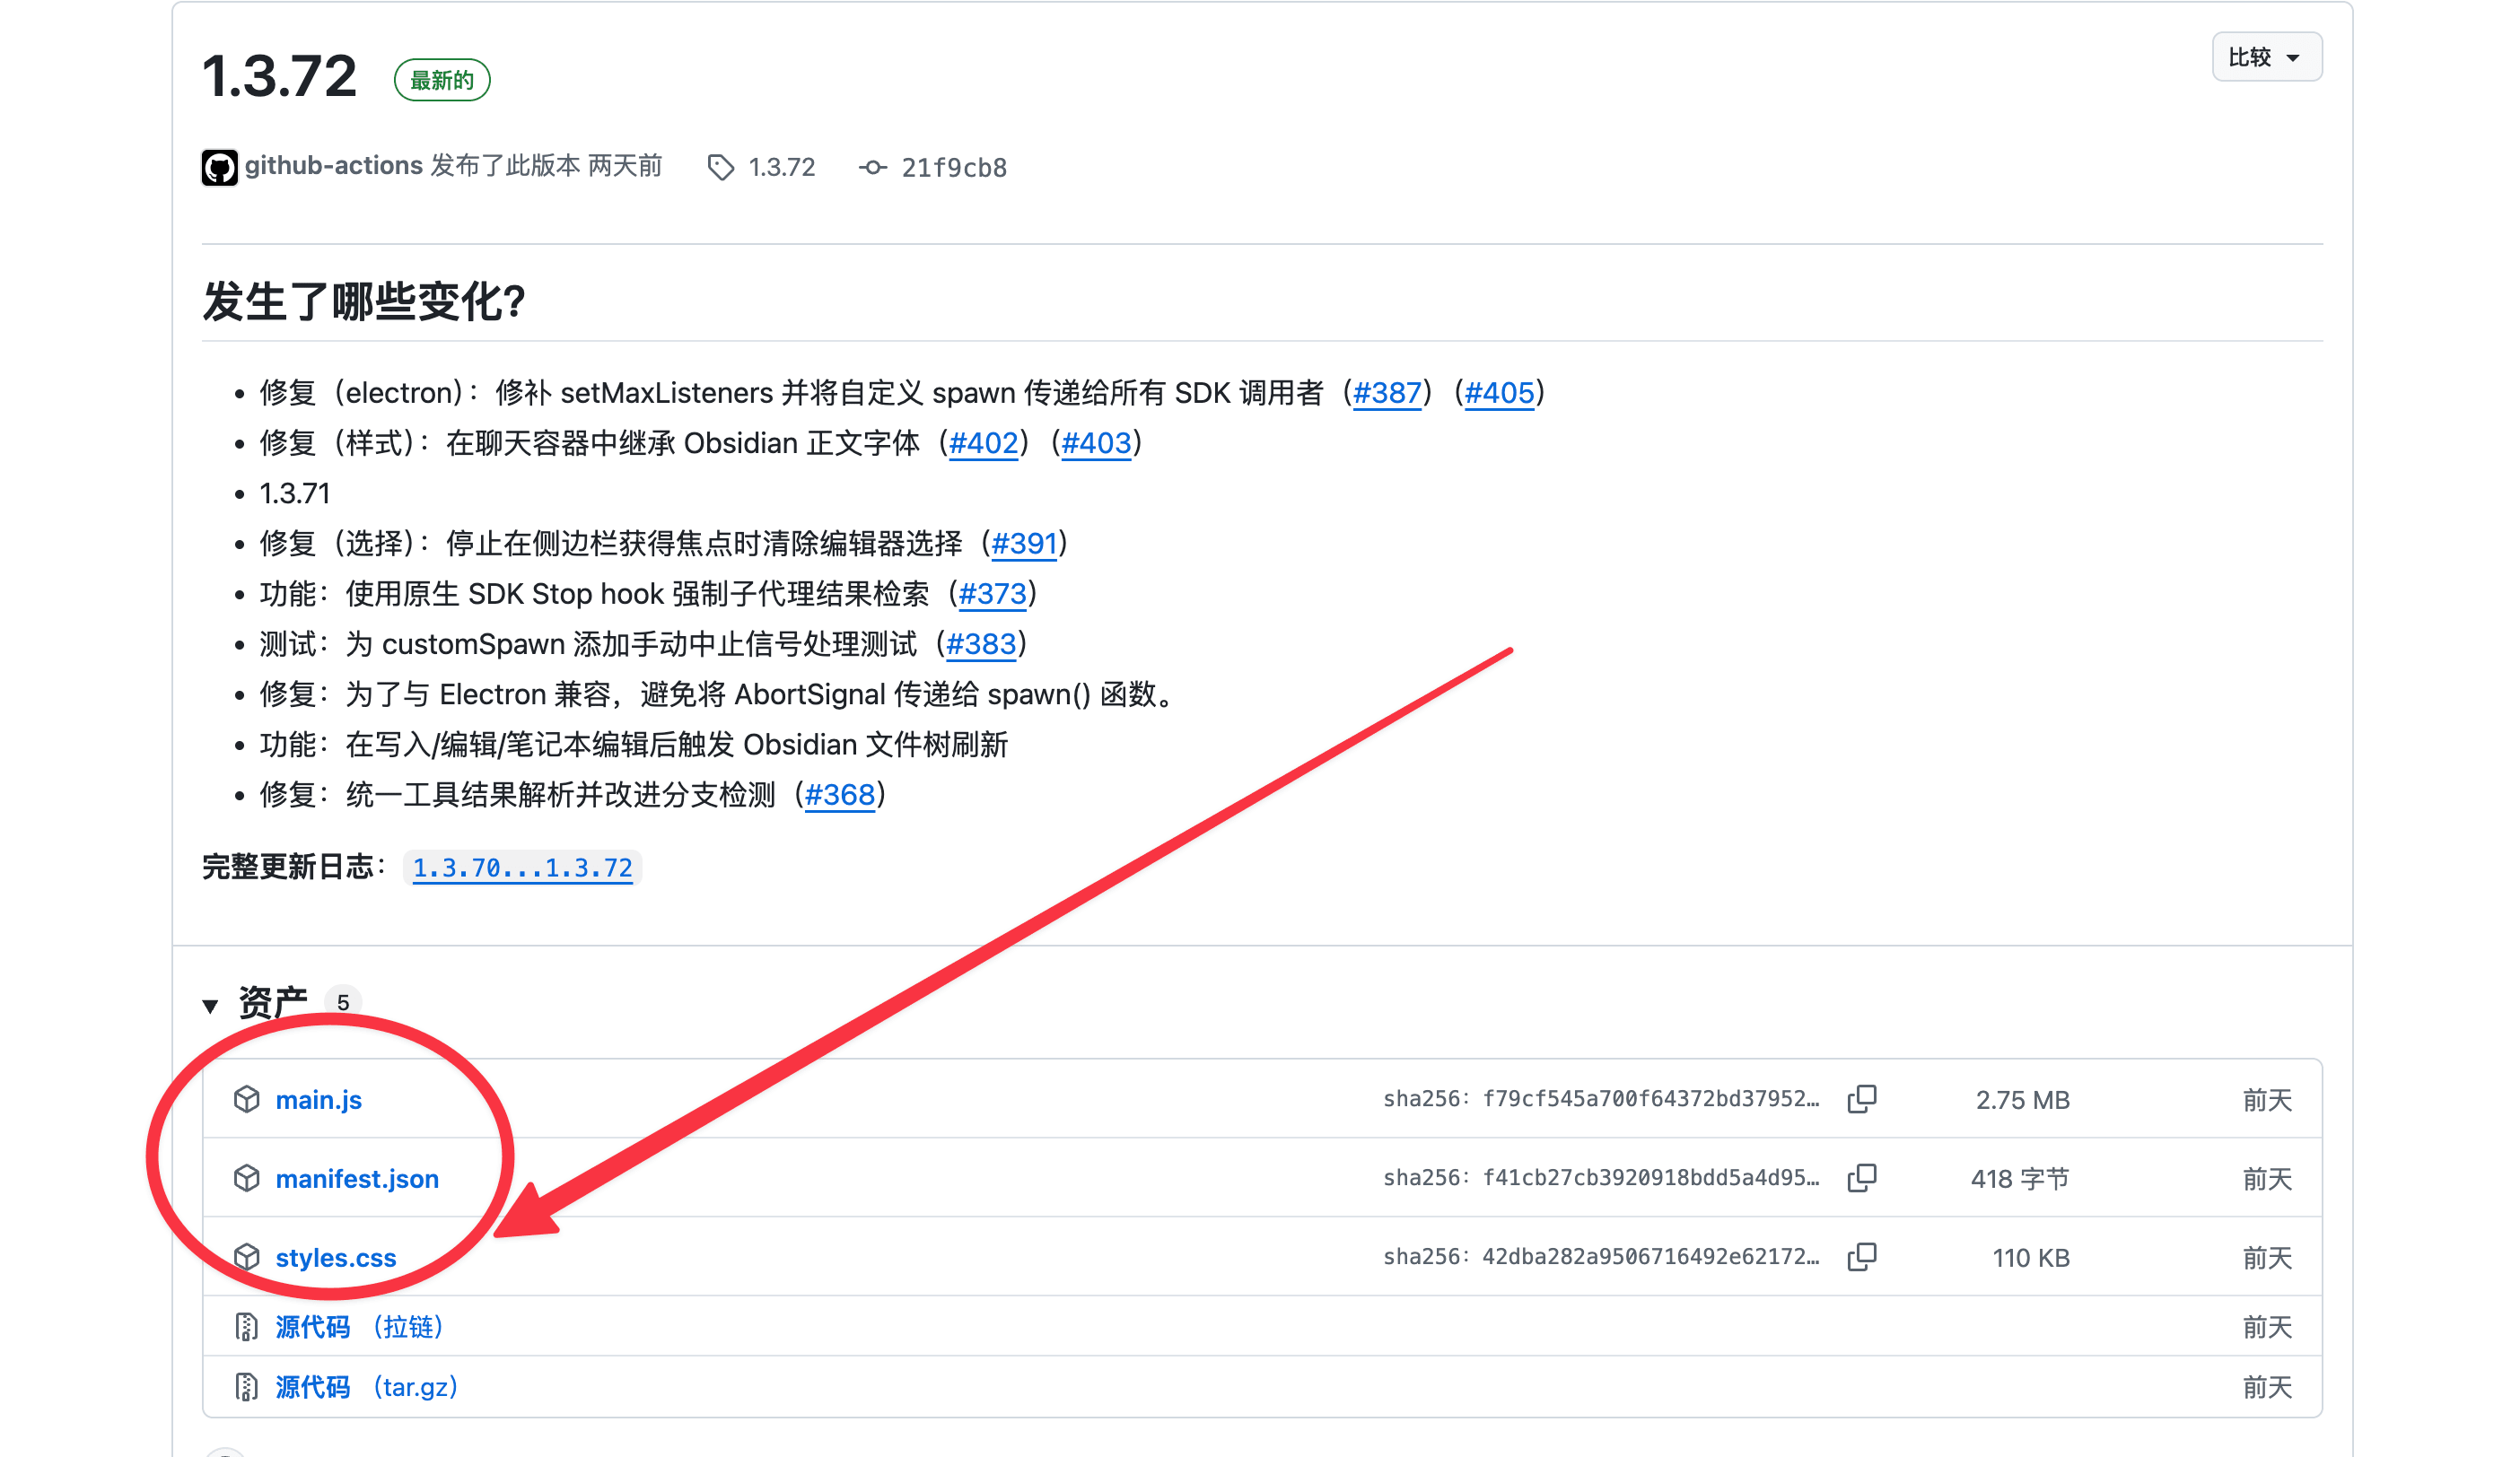Copy sha256 hash for main.js
Screen dimensions: 2520x1457
1861,1099
